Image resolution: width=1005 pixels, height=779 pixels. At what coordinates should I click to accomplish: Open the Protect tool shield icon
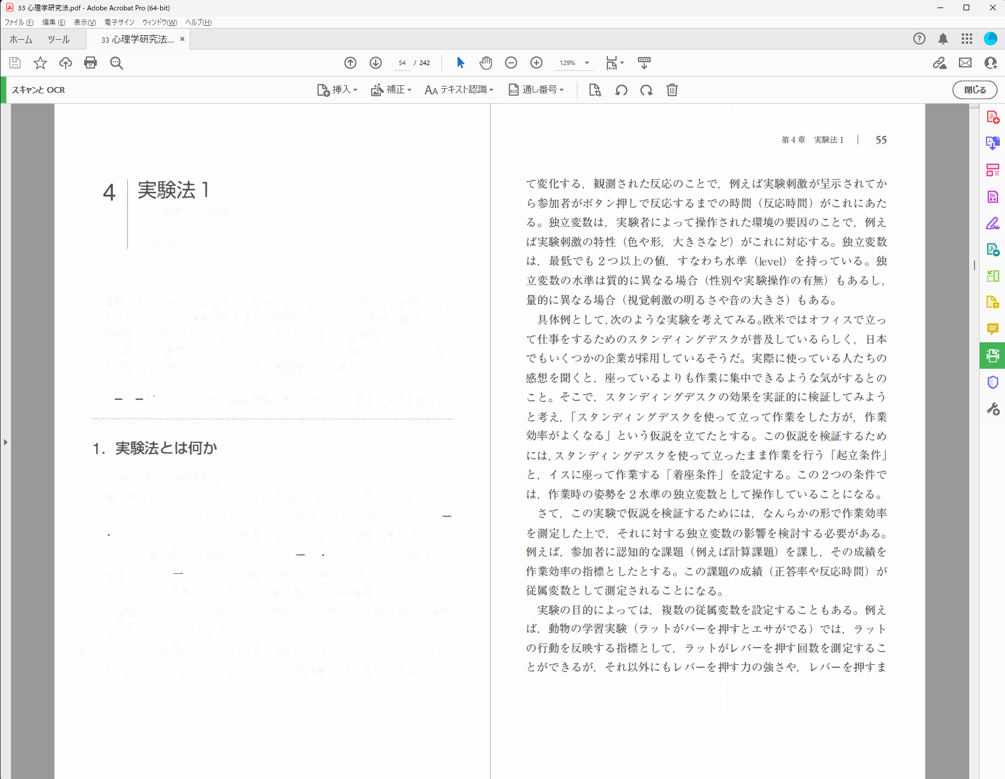(x=992, y=382)
